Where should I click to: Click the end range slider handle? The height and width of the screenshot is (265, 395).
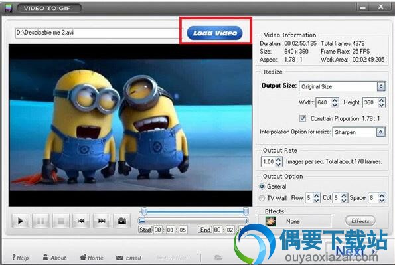246,211
